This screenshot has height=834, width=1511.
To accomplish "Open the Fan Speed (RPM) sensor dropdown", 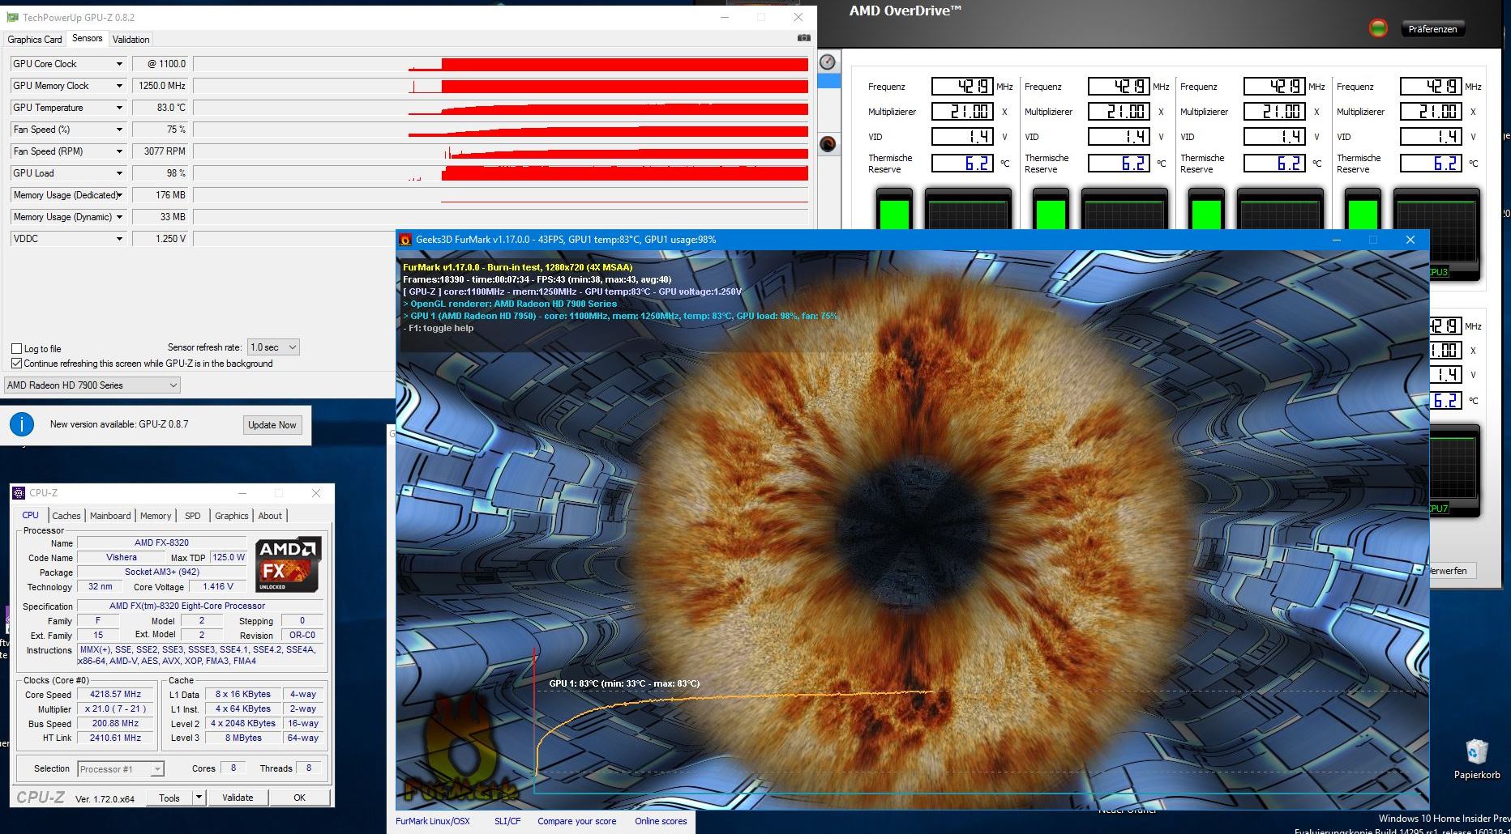I will [x=119, y=151].
